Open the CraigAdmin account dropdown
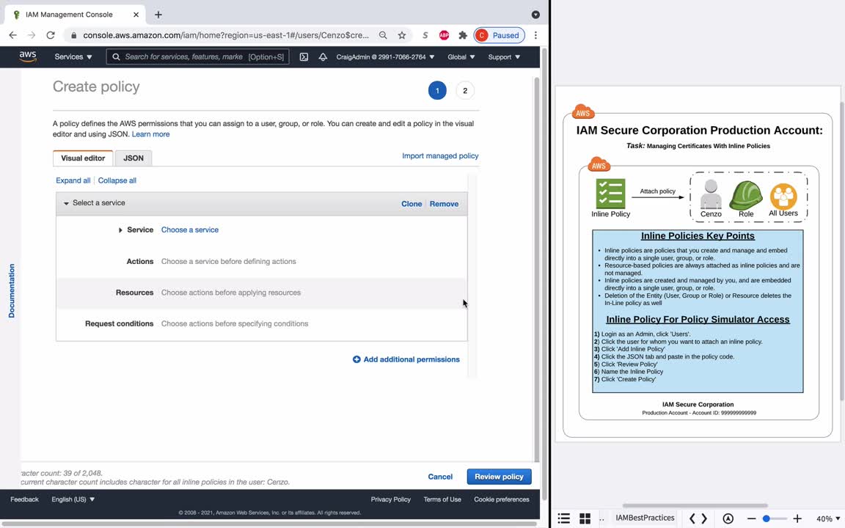845x528 pixels. tap(385, 56)
